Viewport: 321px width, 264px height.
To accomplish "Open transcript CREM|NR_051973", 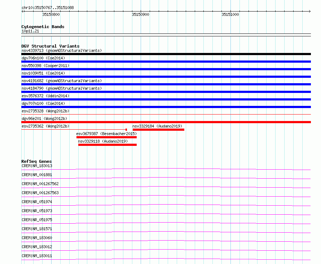I will tap(37, 211).
